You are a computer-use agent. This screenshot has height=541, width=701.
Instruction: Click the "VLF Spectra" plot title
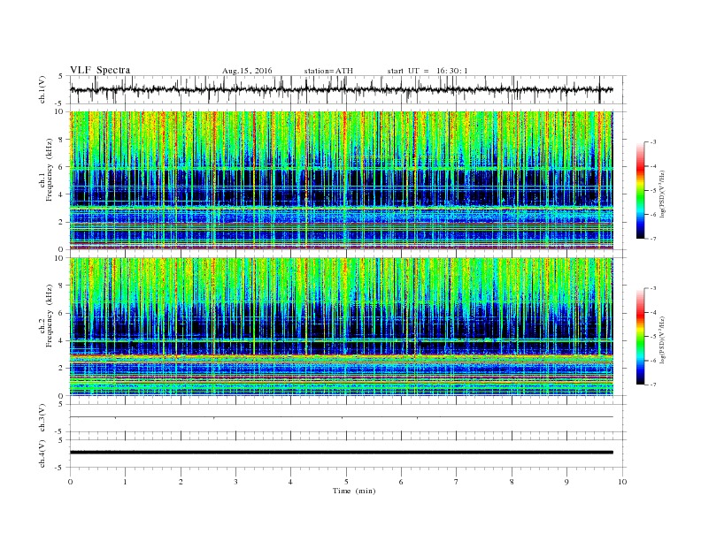pos(100,70)
